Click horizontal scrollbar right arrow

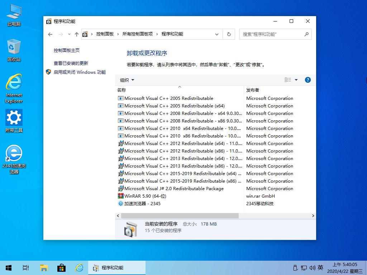click(x=313, y=216)
